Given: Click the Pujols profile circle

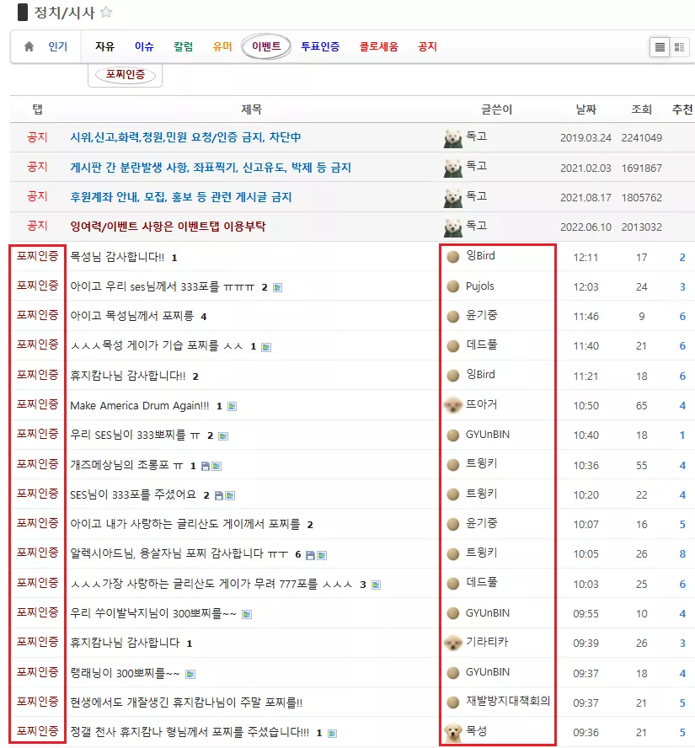Looking at the screenshot, I should tap(452, 286).
